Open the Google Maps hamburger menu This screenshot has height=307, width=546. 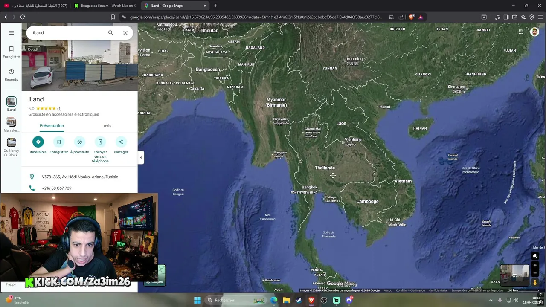pos(11,33)
